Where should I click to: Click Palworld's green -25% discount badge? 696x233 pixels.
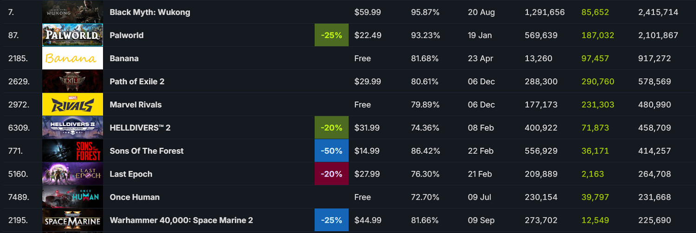tap(331, 35)
